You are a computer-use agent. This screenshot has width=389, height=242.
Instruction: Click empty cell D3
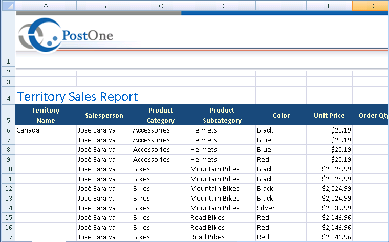click(222, 82)
